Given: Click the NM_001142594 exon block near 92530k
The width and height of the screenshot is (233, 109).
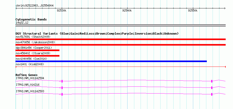Looking at the screenshot, I should (x=62, y=81).
